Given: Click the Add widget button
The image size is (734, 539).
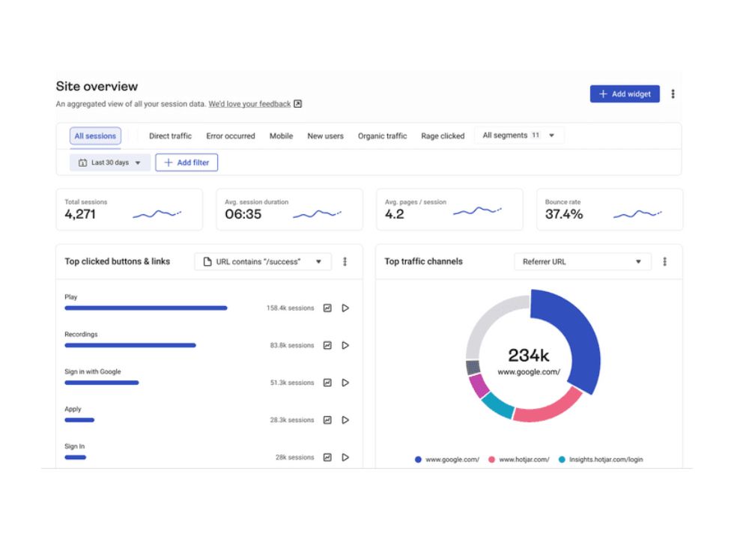Looking at the screenshot, I should [625, 93].
